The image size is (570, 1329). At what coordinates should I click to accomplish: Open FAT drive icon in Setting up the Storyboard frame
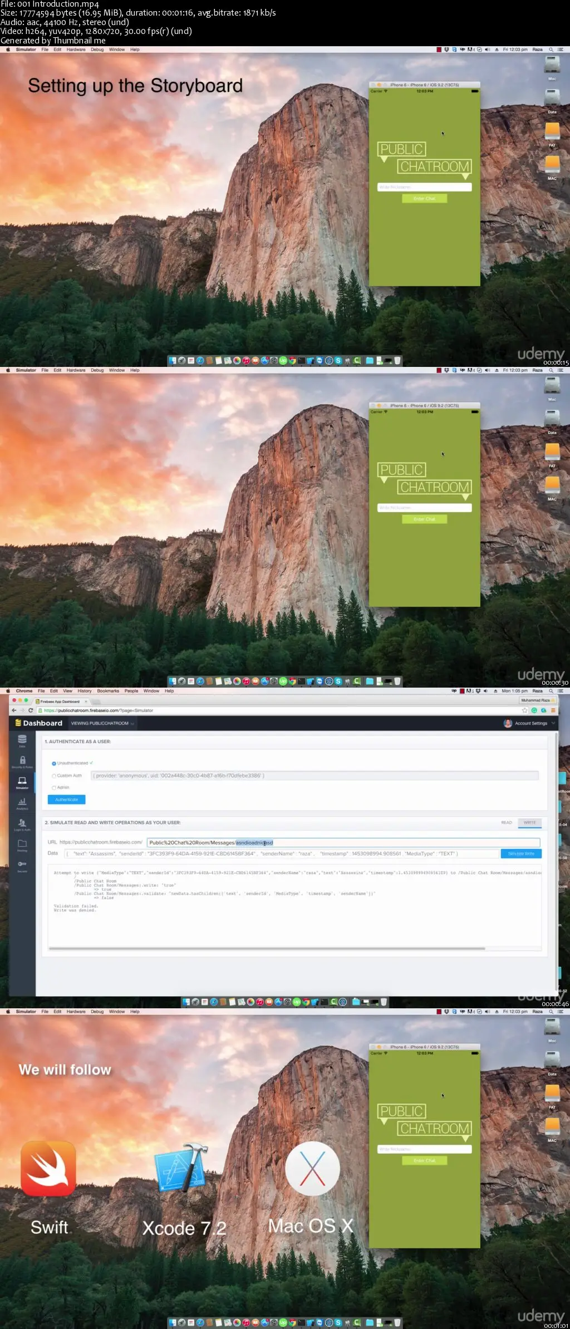[x=552, y=132]
